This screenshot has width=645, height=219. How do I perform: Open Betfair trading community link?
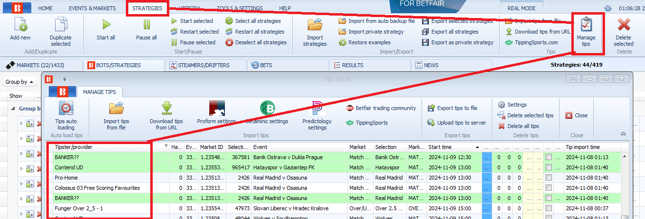[381, 108]
